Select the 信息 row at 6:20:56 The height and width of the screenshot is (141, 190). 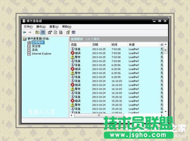[x=117, y=65]
